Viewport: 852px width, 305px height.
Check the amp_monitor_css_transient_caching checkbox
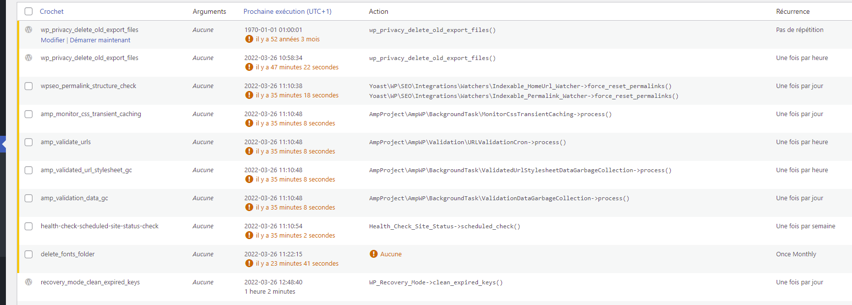[29, 114]
